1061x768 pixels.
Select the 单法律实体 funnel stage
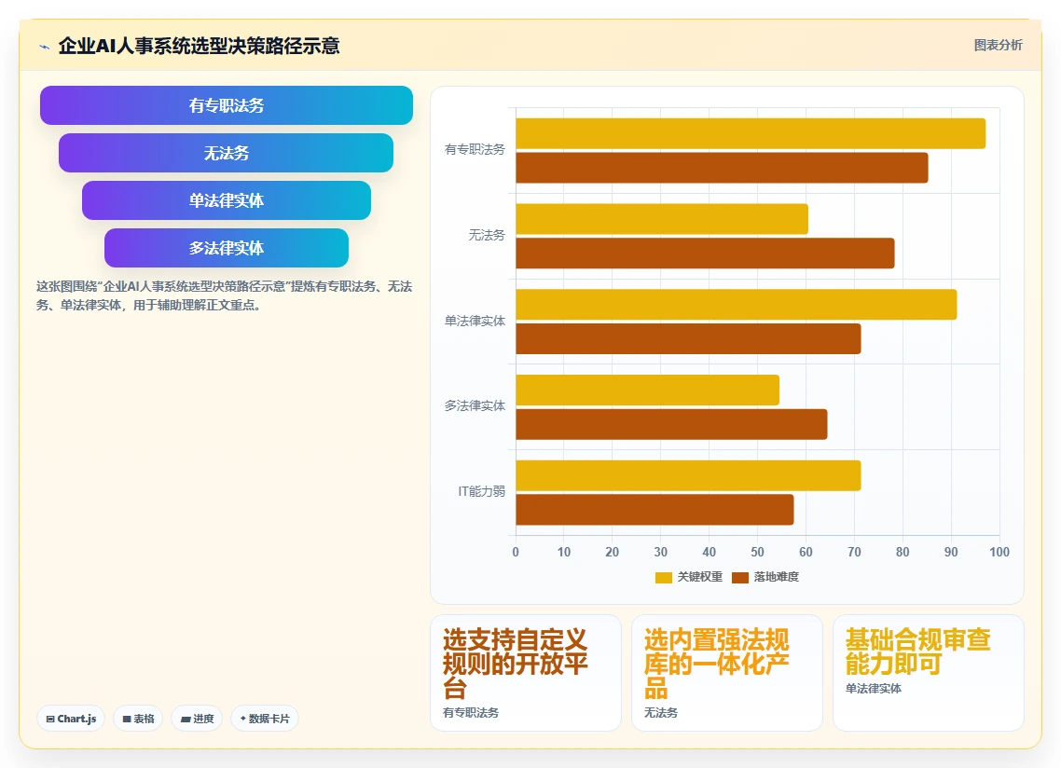click(x=226, y=200)
